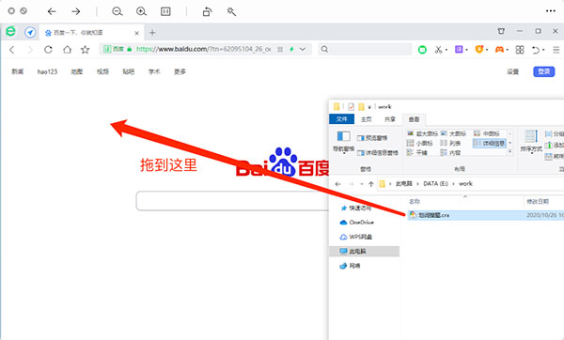The height and width of the screenshot is (340, 564).
Task: Click the green circle toolbar icon
Action: 422,50
